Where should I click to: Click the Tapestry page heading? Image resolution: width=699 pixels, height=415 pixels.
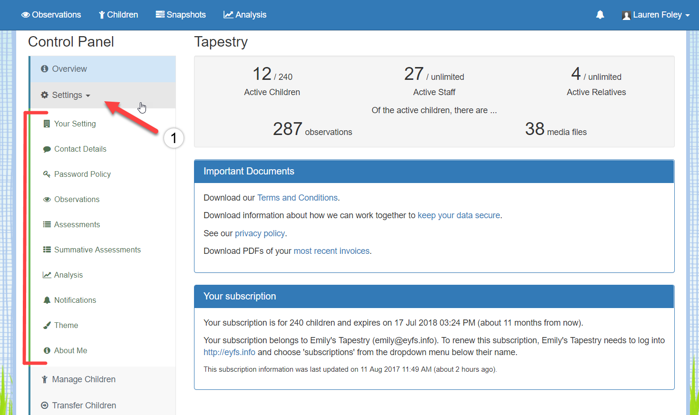coord(221,42)
